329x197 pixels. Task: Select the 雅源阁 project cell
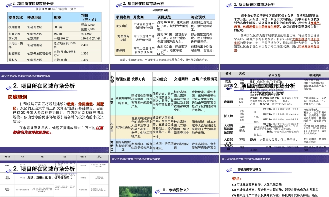(123, 50)
